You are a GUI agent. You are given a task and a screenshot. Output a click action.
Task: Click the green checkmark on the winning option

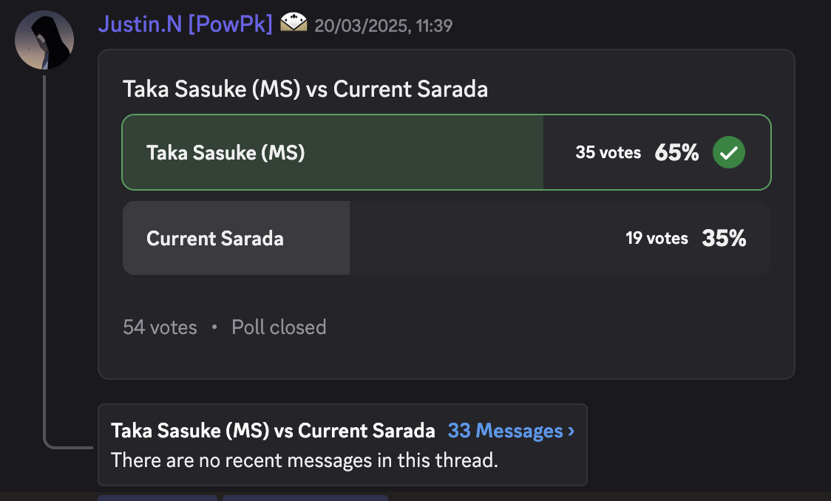[x=728, y=153]
